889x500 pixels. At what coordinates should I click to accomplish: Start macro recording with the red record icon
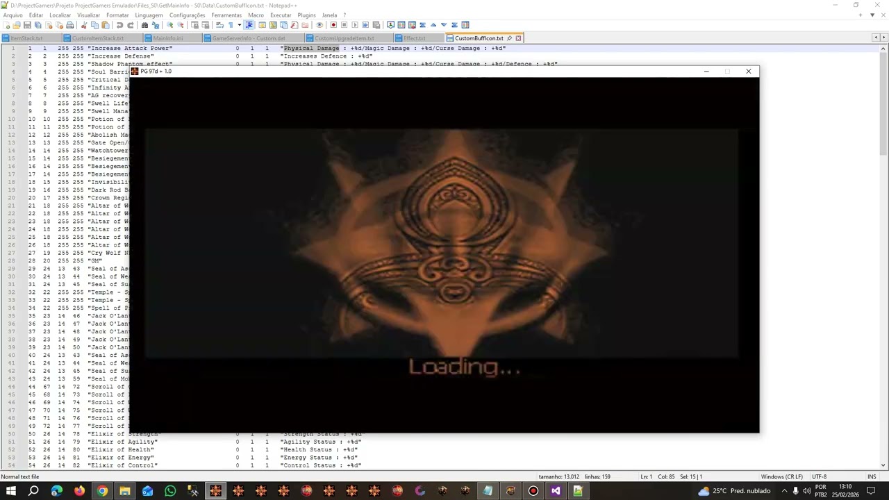pyautogui.click(x=333, y=26)
